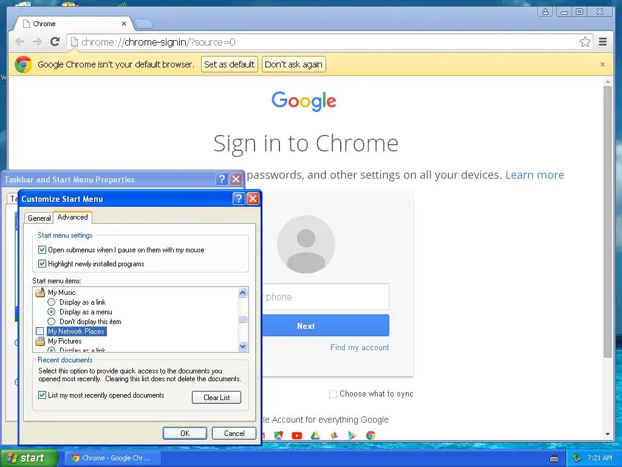Viewport: 622px width, 467px height.
Task: Select My Music Don't display this item
Action: click(x=51, y=322)
